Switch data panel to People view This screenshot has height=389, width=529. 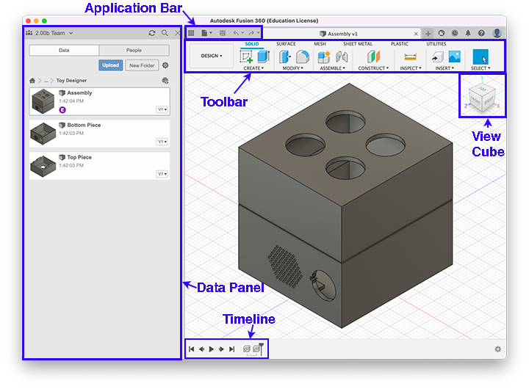coord(134,51)
